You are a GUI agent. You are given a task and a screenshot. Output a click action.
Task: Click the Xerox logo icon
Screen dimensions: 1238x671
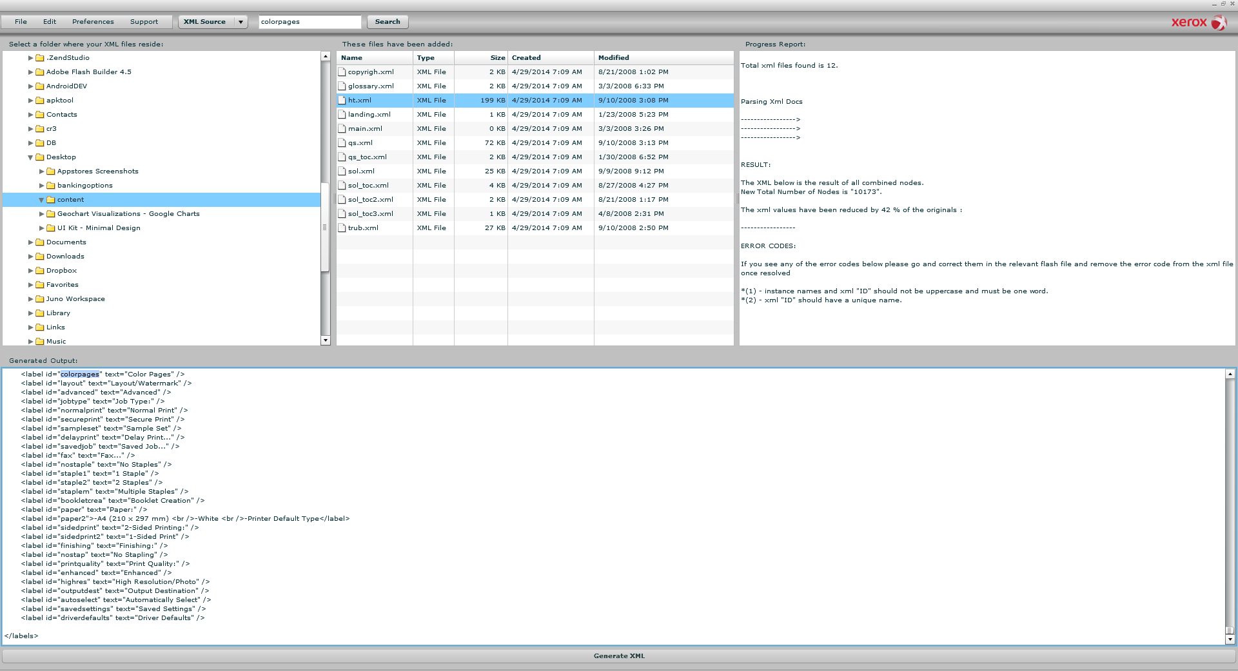(x=1218, y=23)
